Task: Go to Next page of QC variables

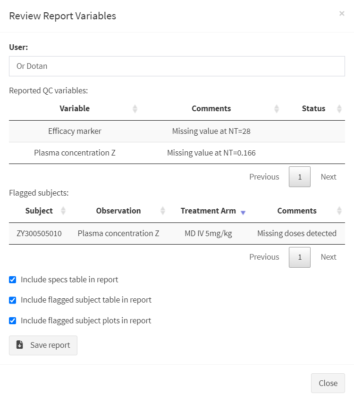Action: coord(329,177)
